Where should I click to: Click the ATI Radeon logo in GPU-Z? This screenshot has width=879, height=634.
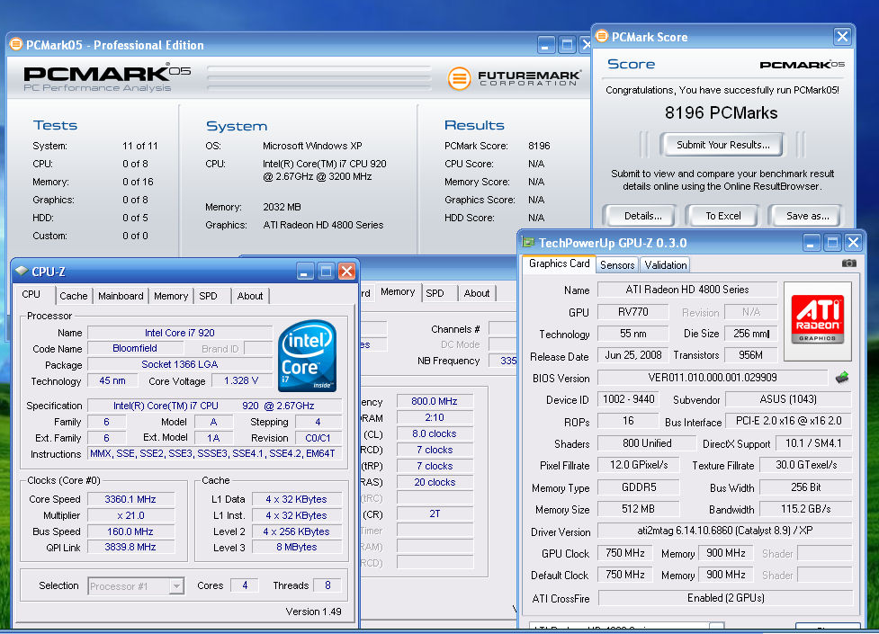pyautogui.click(x=817, y=319)
